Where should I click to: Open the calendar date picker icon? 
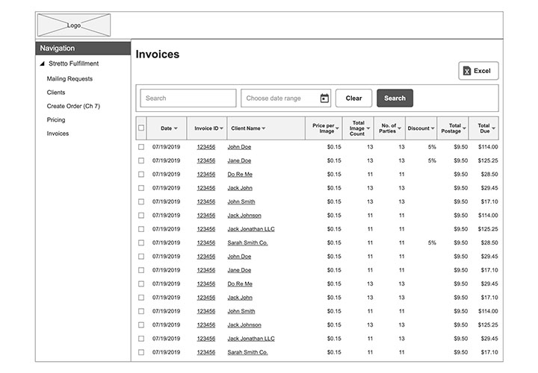[324, 98]
